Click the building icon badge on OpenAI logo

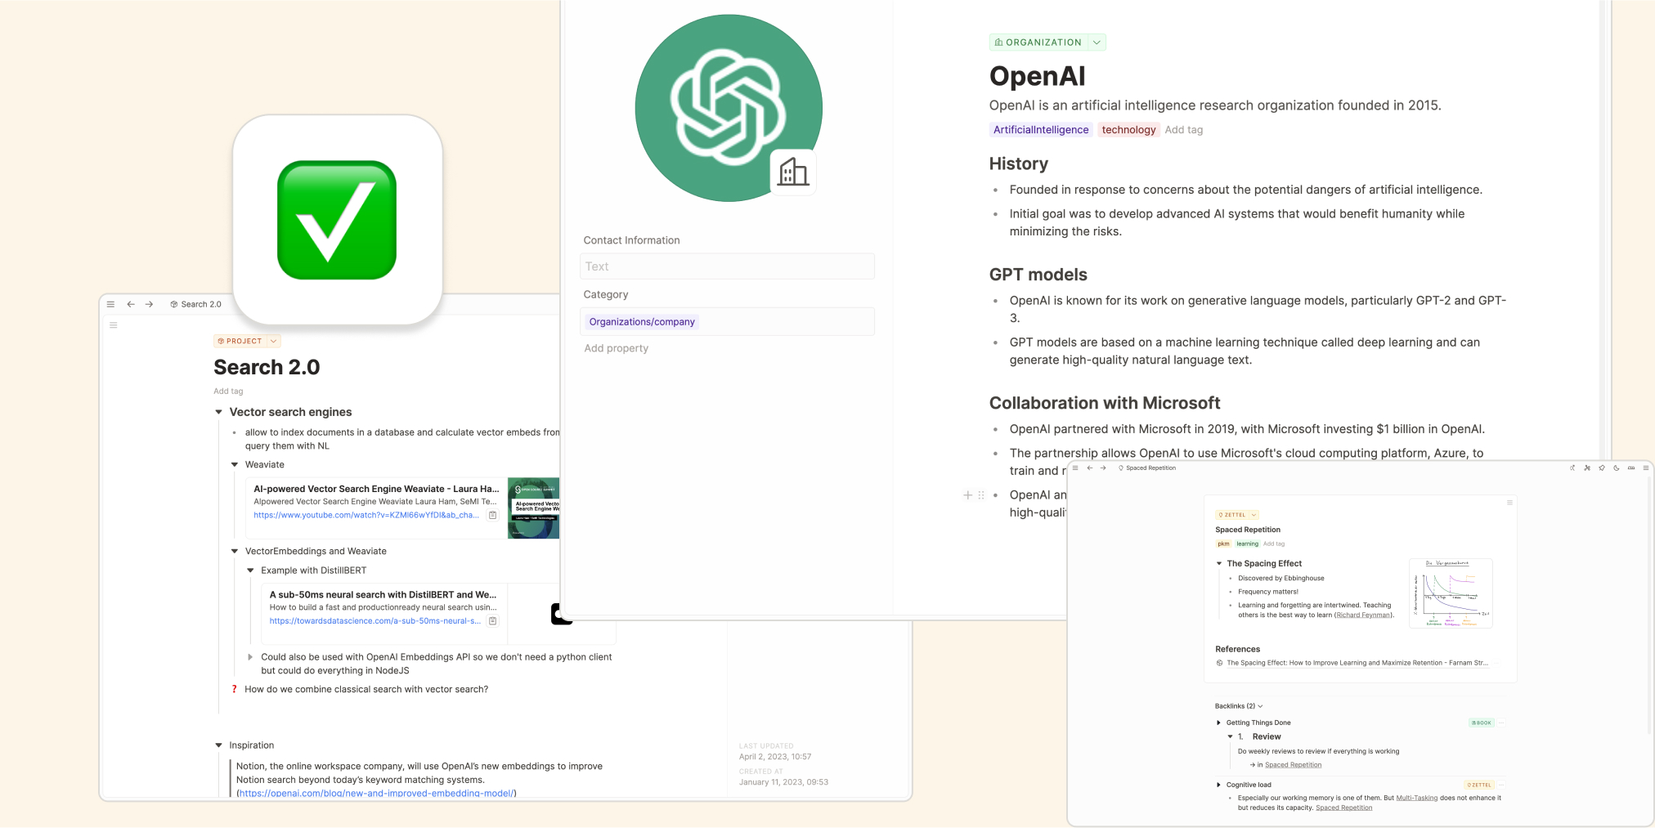(793, 172)
